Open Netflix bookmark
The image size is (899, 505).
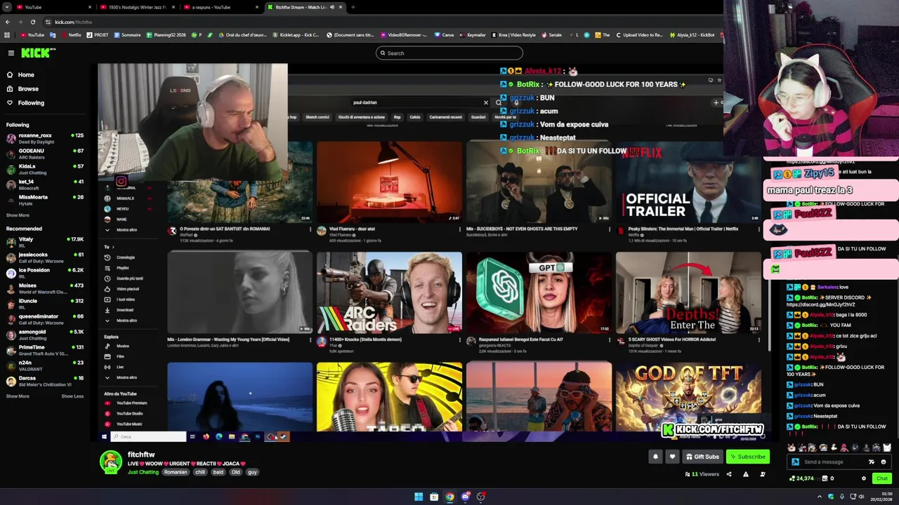click(70, 35)
